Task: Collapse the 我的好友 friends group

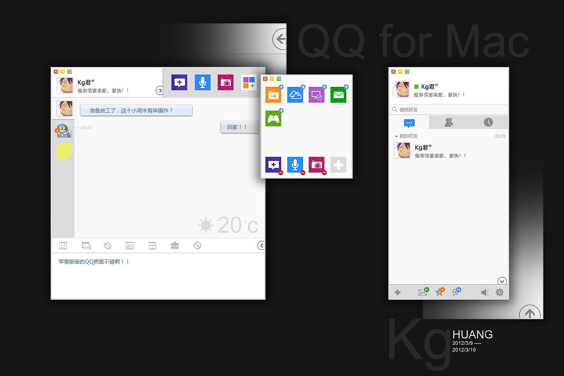Action: tap(396, 136)
